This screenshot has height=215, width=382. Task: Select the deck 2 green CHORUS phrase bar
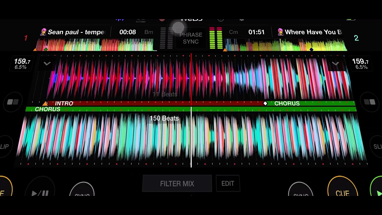pyautogui.click(x=191, y=109)
